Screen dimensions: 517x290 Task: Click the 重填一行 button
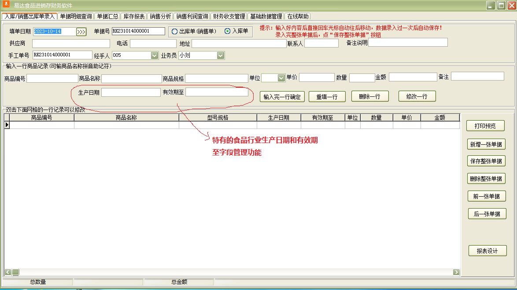[327, 97]
